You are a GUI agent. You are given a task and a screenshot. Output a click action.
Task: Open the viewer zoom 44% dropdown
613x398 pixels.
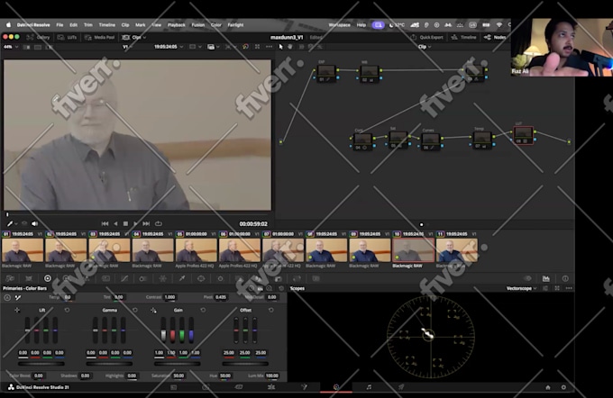click(10, 47)
